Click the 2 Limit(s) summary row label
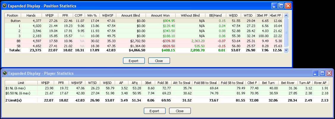 tap(14, 100)
